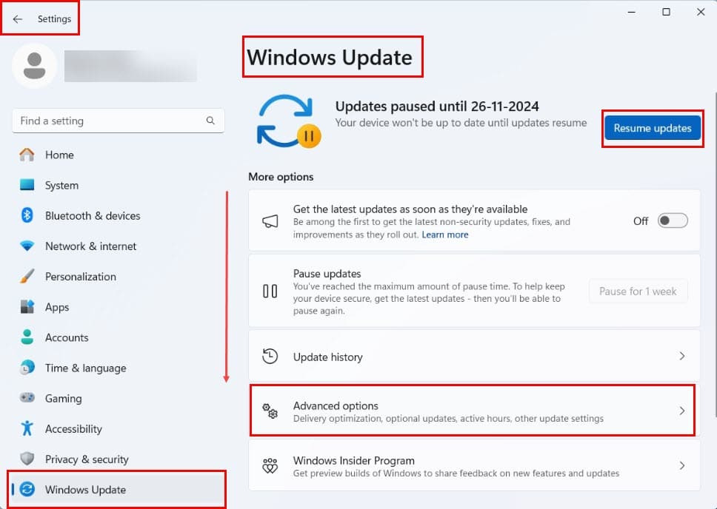The image size is (717, 509).
Task: Select Network & internet
Action: pyautogui.click(x=118, y=246)
